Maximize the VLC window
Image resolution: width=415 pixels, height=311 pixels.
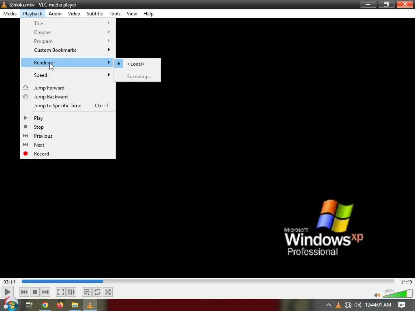(386, 4)
